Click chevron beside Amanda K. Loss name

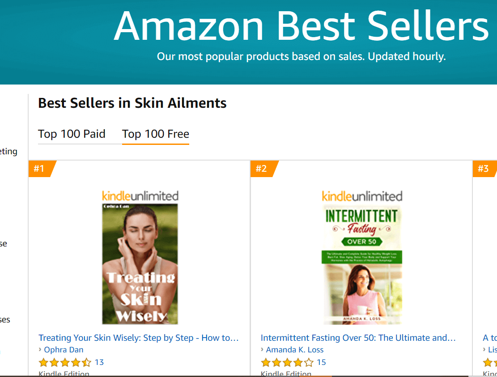[x=262, y=350]
